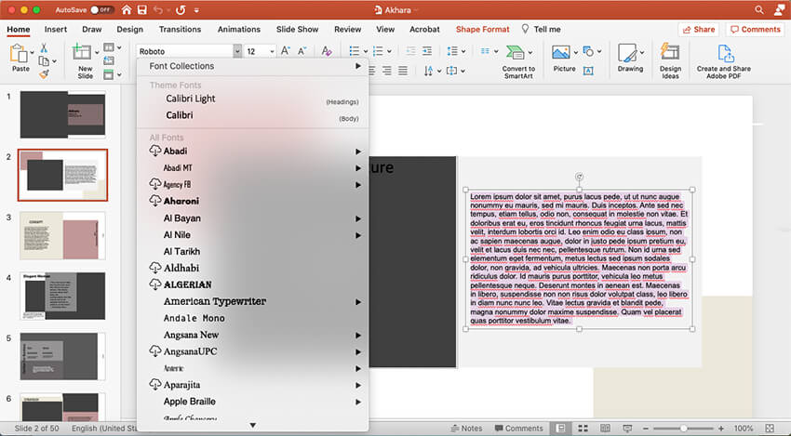
Task: Click the Drawing tool icon
Action: click(x=629, y=54)
